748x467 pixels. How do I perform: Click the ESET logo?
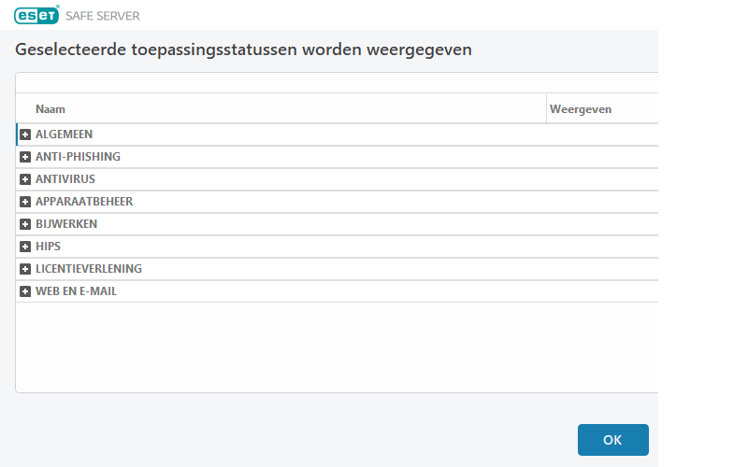(36, 15)
